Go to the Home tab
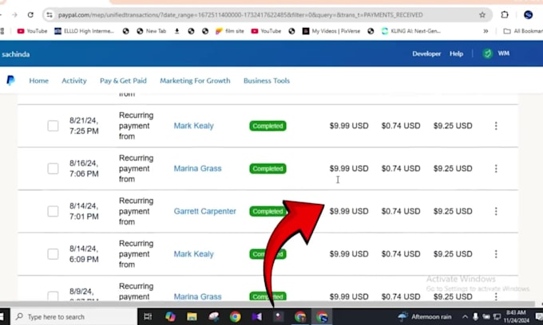 click(39, 80)
